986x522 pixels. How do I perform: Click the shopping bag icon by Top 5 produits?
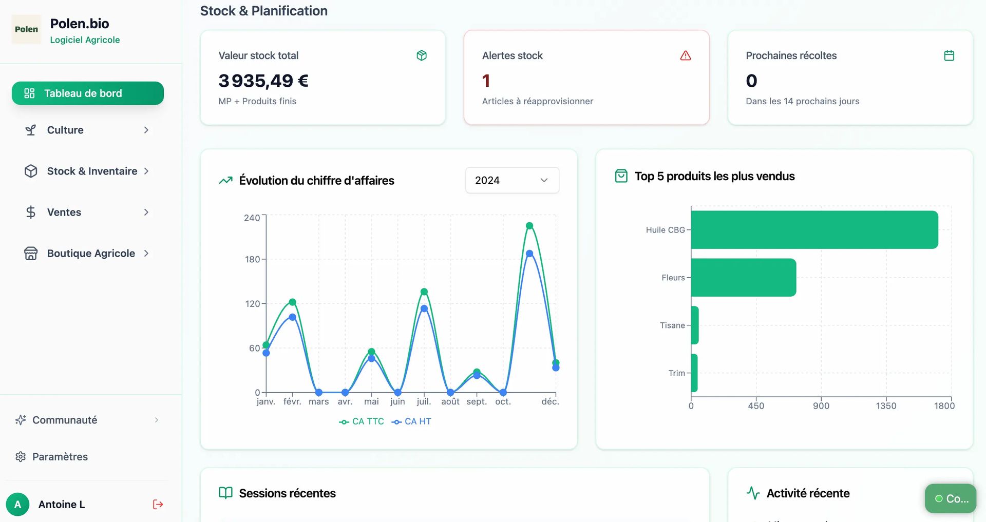(621, 176)
